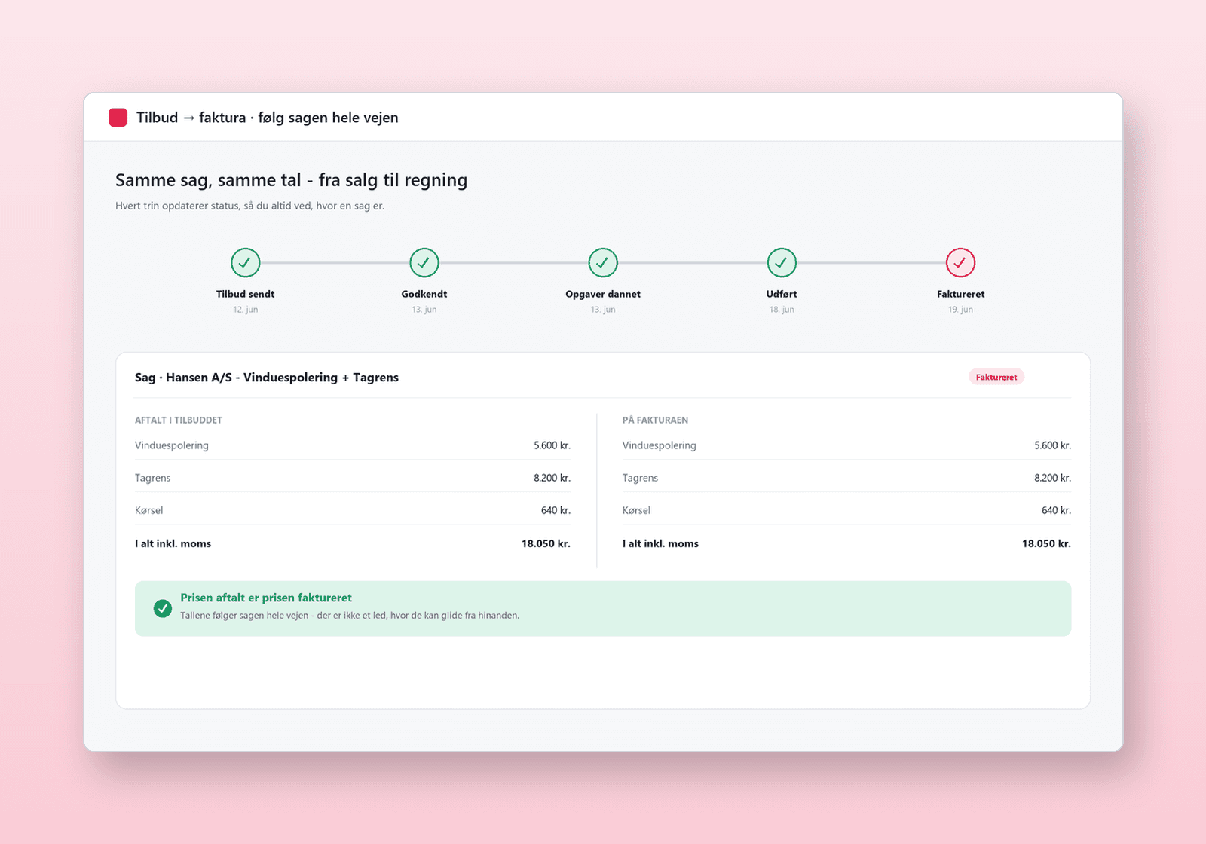1206x844 pixels.
Task: Click the Opgaver dannet step circle
Action: [603, 262]
